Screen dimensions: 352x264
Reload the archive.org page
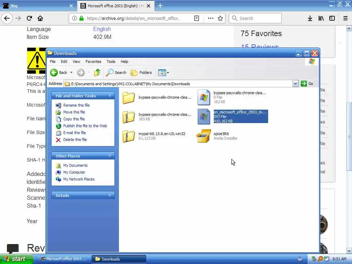(30, 18)
